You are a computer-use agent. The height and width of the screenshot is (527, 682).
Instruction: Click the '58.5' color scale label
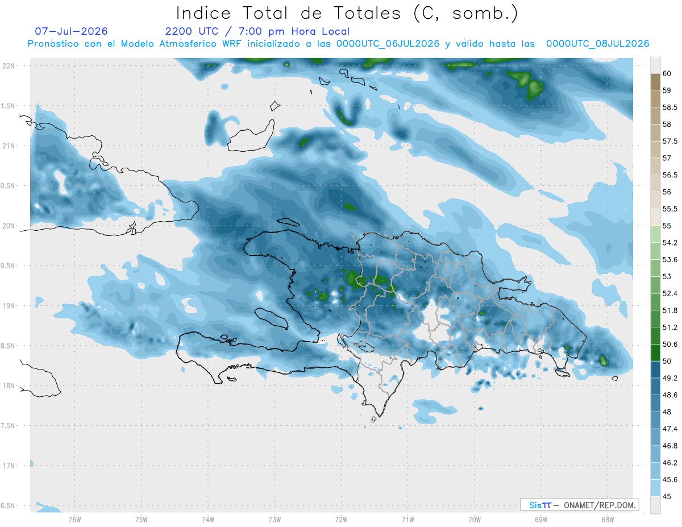point(669,107)
